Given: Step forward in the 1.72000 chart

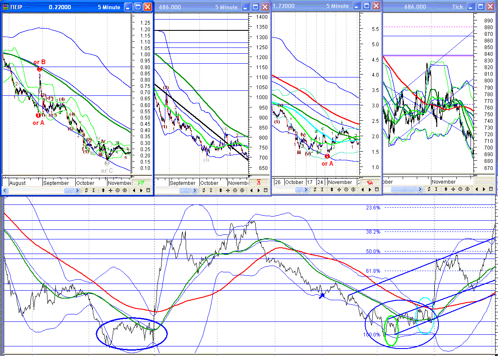Looking at the screenshot, I should click(370, 189).
